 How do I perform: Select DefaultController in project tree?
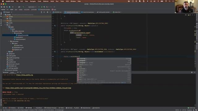click(23, 35)
